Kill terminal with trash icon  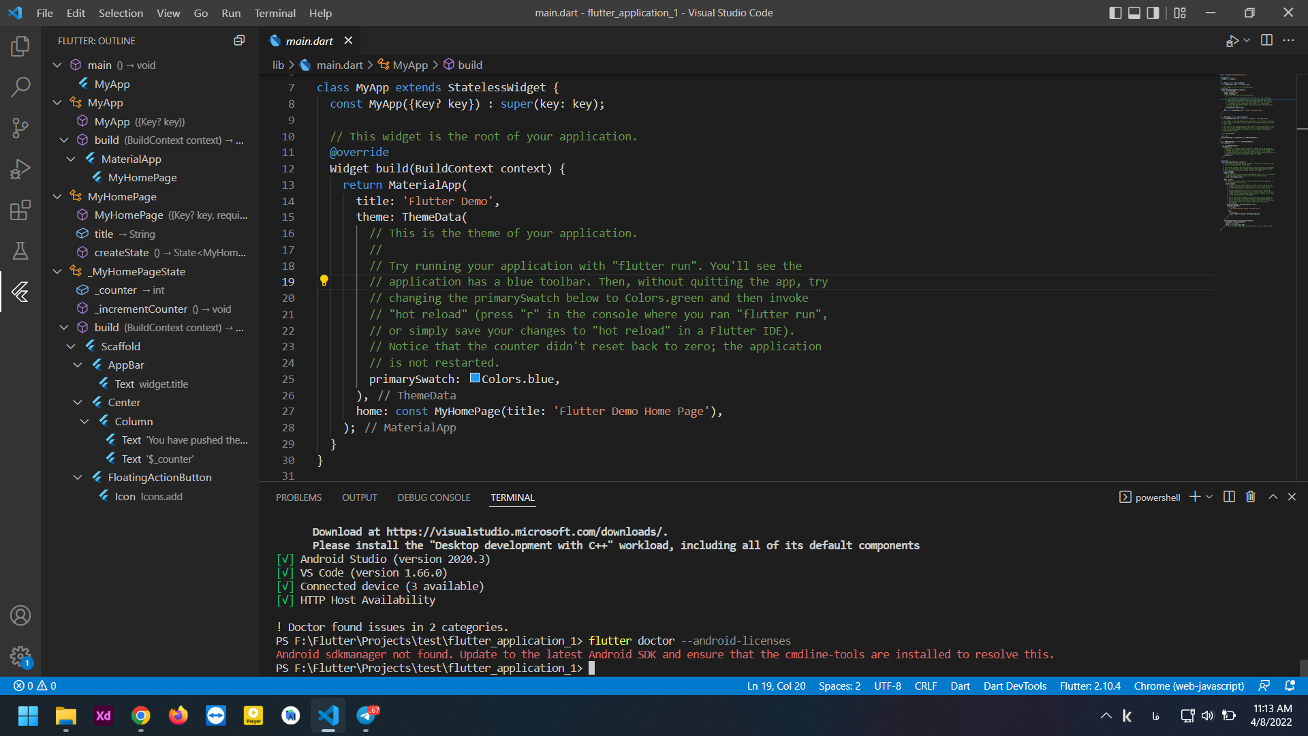(x=1251, y=497)
